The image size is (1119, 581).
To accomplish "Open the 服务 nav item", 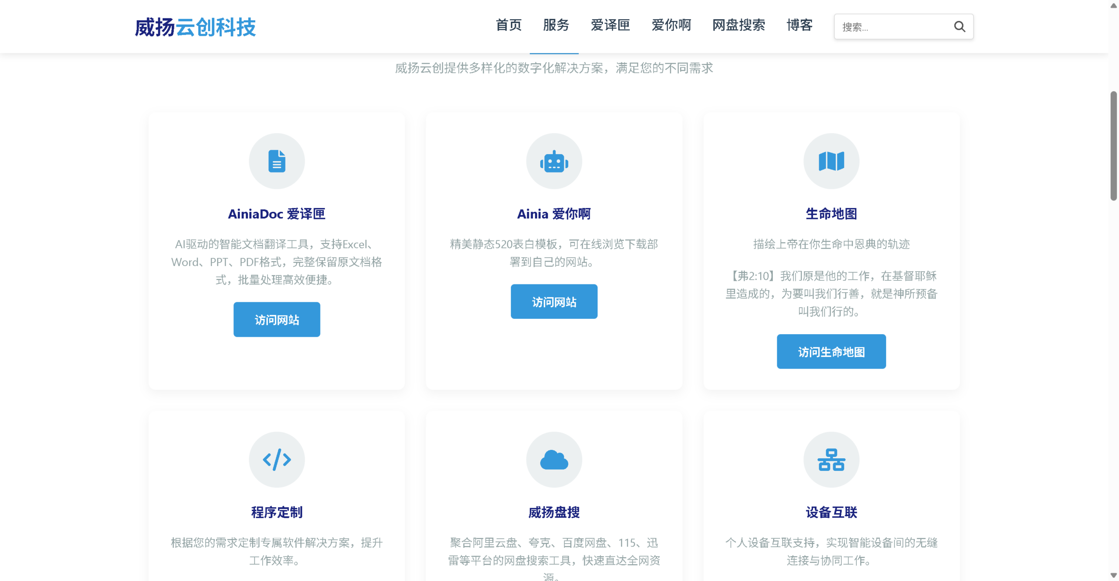I will pos(556,25).
